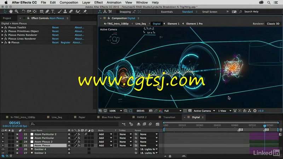Click the Local Axis Mode icon
The image size is (283, 159).
(x=100, y=12)
